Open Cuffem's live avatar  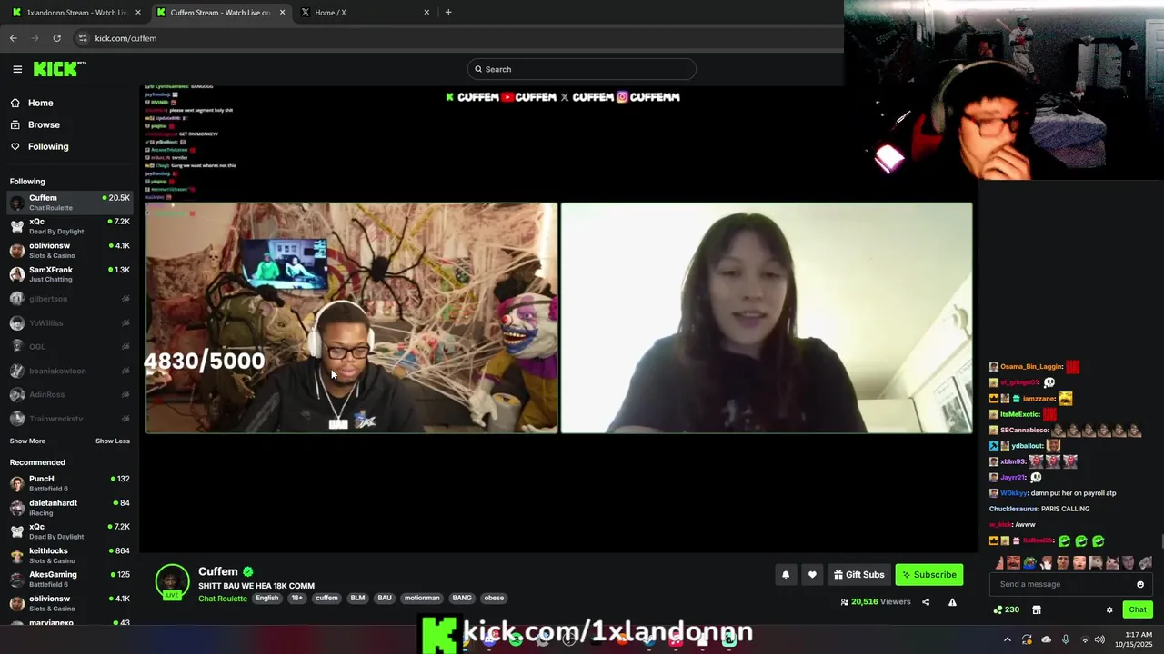172,581
